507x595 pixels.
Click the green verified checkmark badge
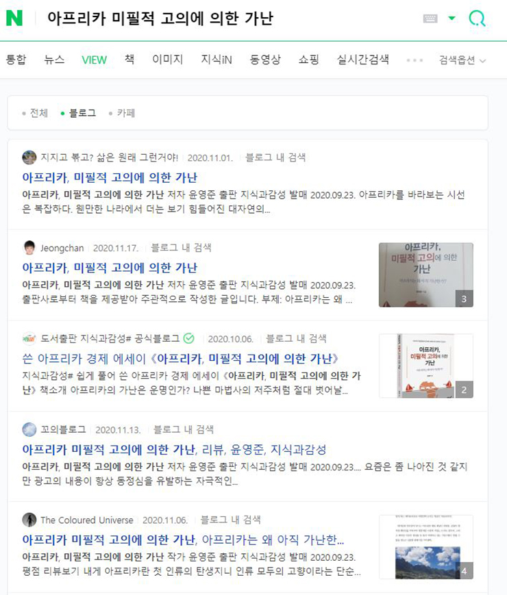(x=188, y=338)
